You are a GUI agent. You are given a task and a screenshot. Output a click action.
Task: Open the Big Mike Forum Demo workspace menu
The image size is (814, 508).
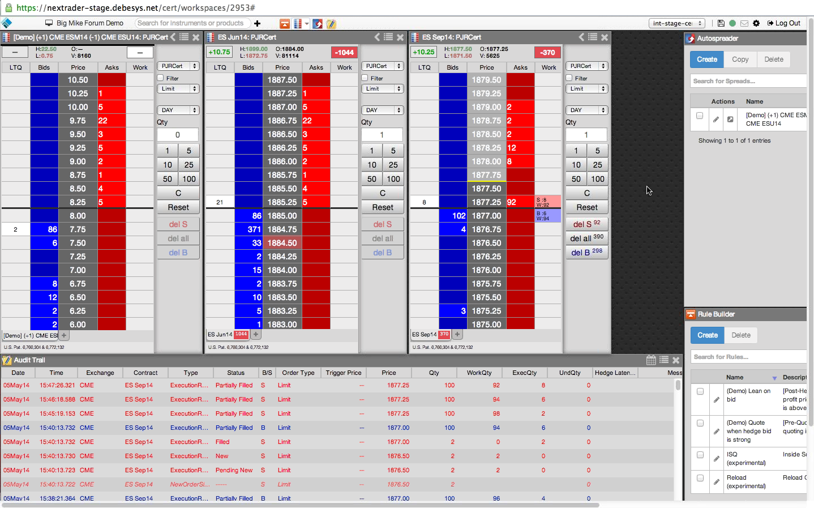pyautogui.click(x=84, y=23)
